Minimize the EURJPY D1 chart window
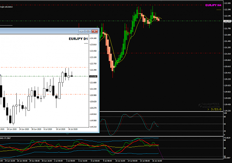232x163 pixels. pos(82,31)
